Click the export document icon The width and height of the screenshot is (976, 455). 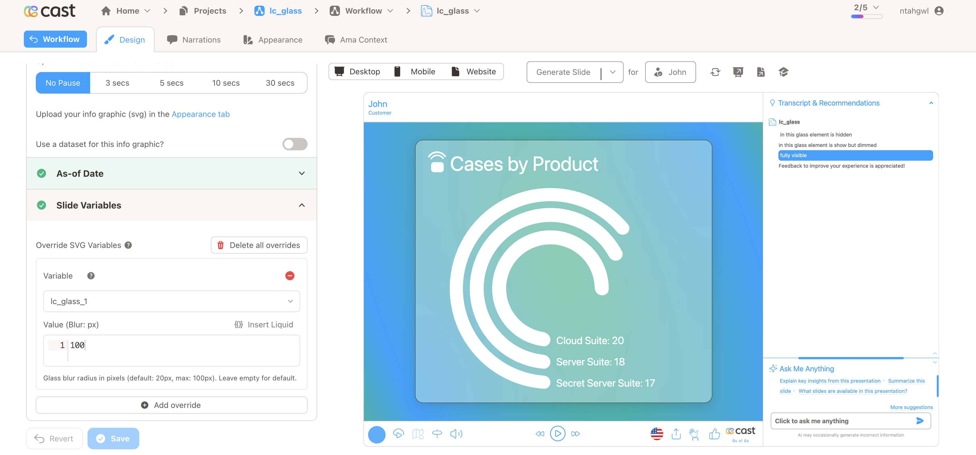[761, 72]
